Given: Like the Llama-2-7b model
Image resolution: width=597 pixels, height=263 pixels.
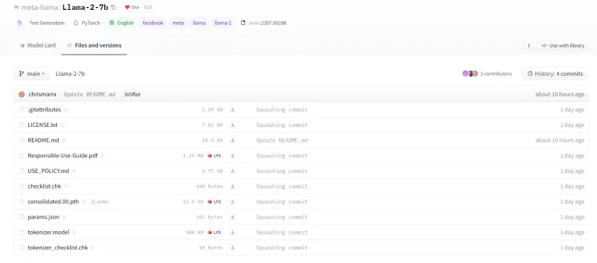Looking at the screenshot, I should pos(132,7).
